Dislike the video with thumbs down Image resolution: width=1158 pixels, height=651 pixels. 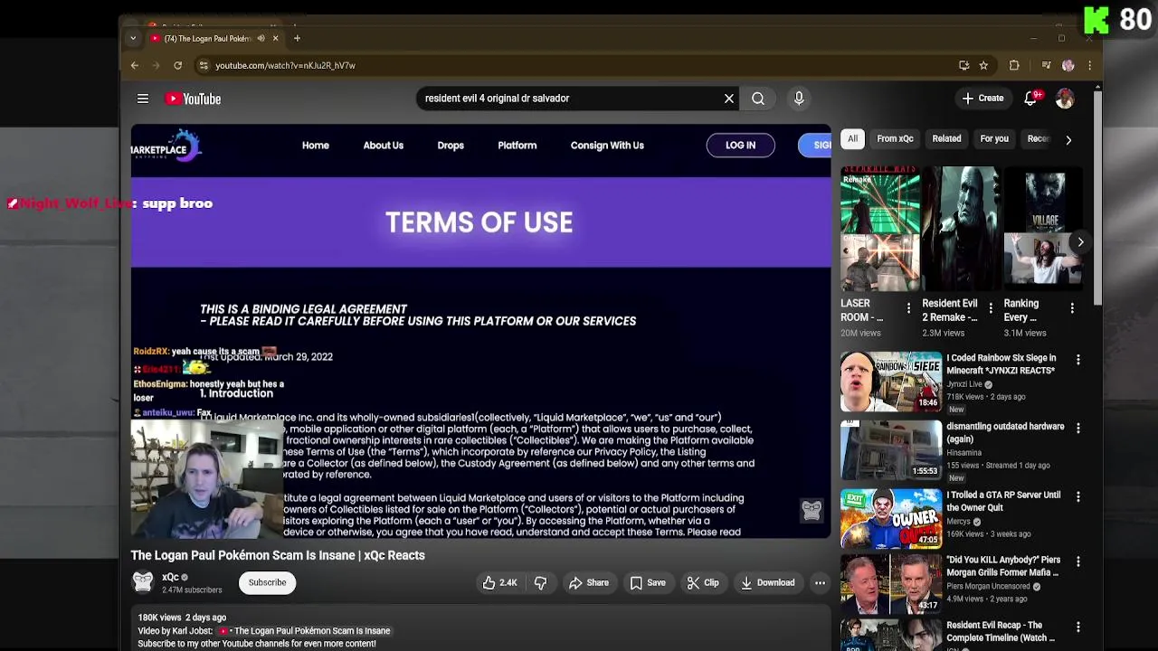coord(540,583)
